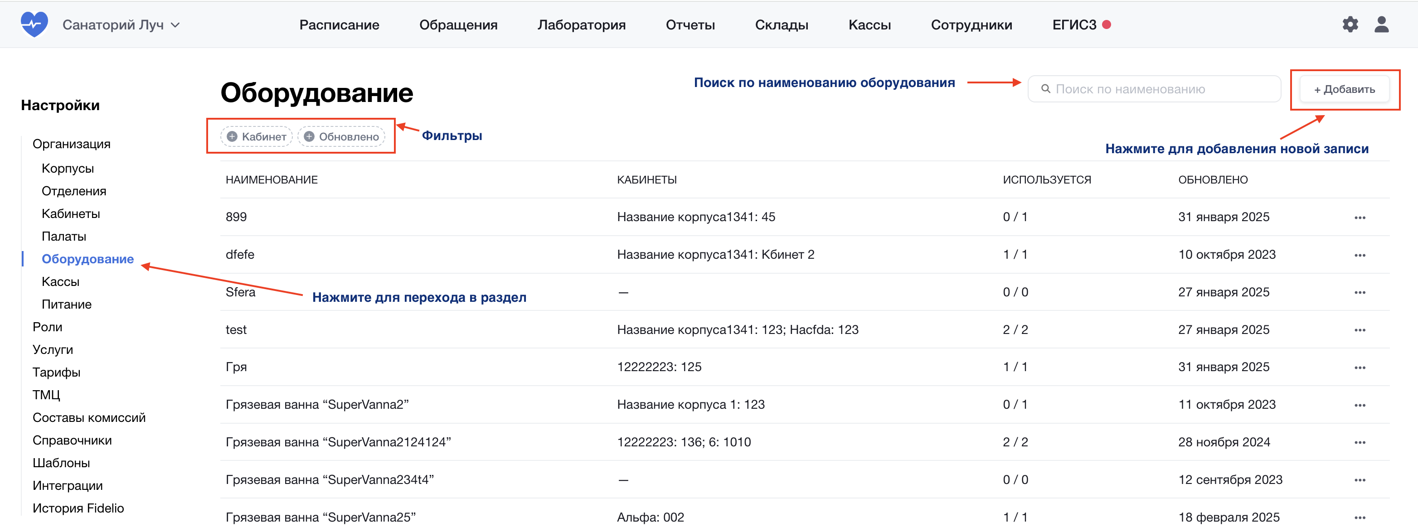The height and width of the screenshot is (532, 1418).
Task: Open three-dot menu for Sfera row
Action: [x=1360, y=293]
